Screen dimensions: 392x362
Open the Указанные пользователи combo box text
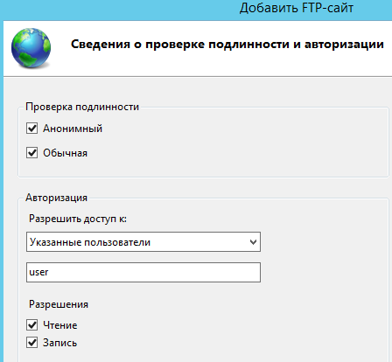tap(90, 242)
